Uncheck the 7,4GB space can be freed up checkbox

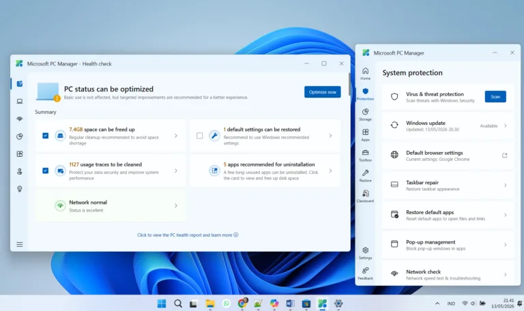point(46,136)
